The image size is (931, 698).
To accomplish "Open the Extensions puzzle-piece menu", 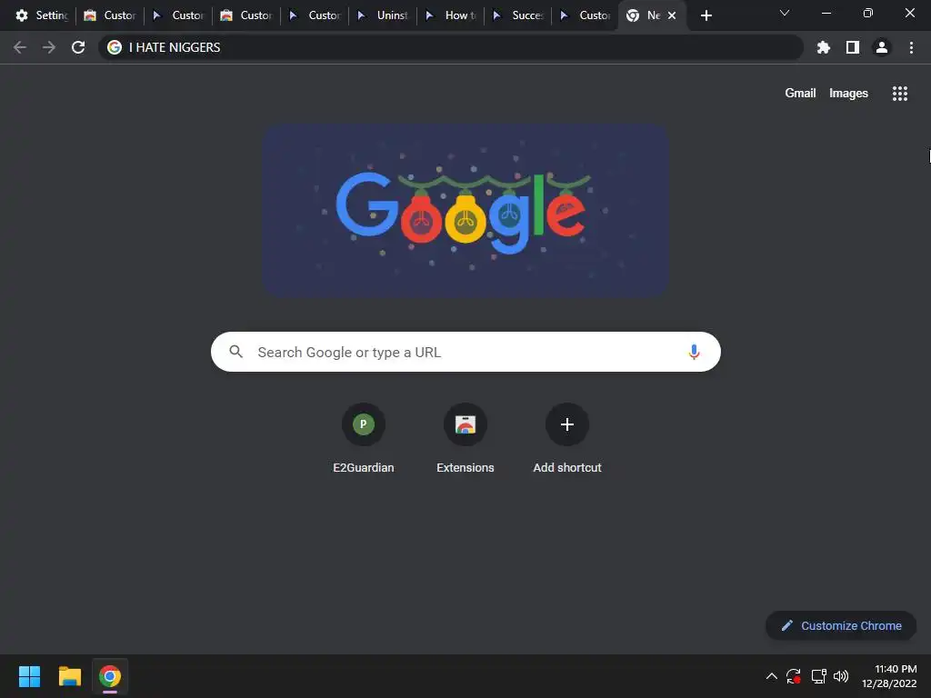I will [823, 47].
